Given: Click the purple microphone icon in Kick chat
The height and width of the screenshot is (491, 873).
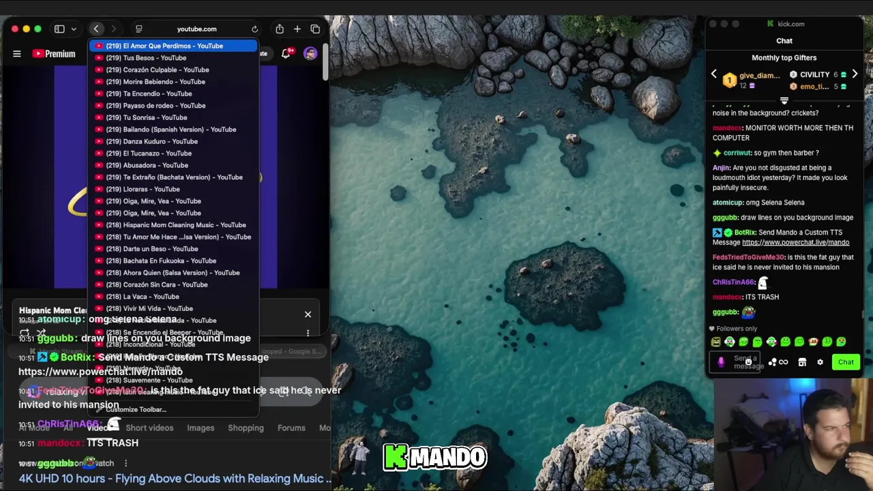Looking at the screenshot, I should tap(721, 362).
